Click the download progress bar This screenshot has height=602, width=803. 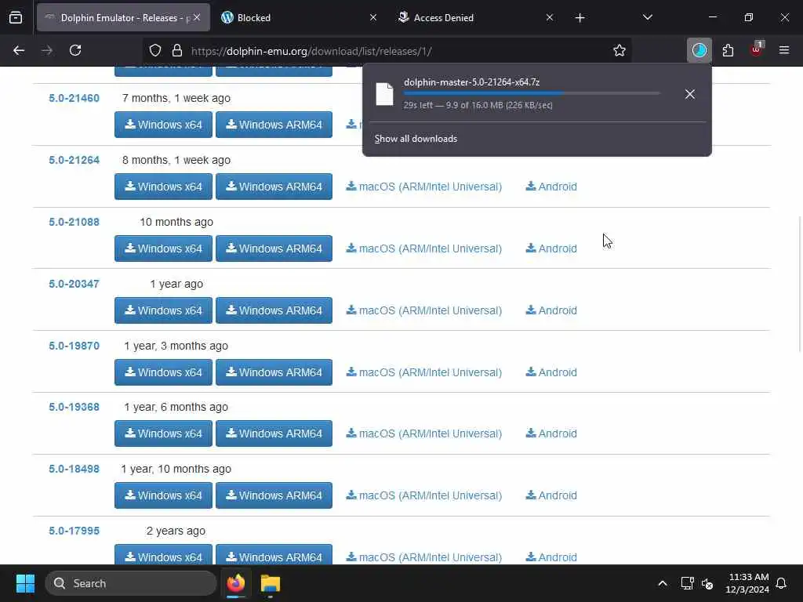[532, 93]
